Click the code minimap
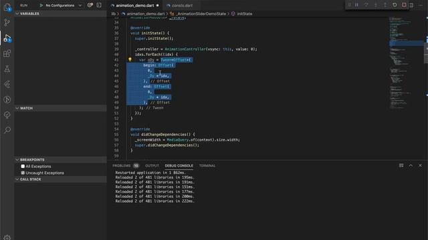 (406, 63)
